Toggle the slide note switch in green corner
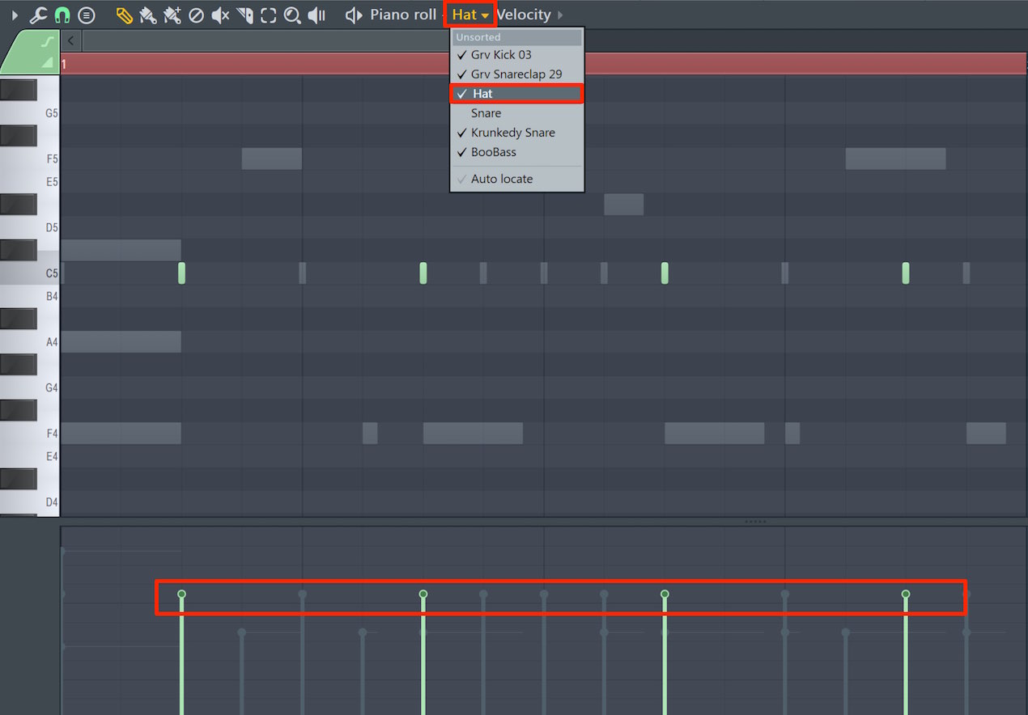Screen dimensions: 1028x715 [x=47, y=41]
